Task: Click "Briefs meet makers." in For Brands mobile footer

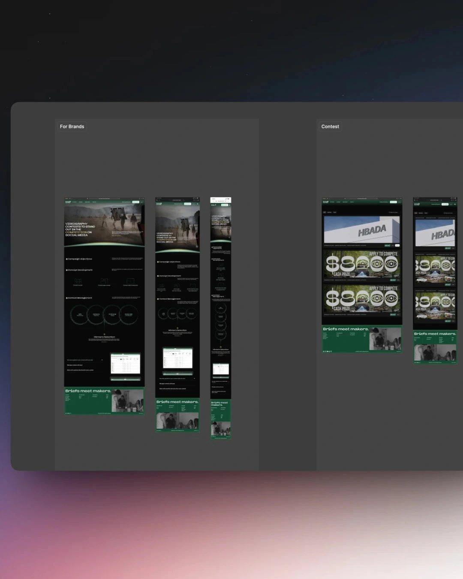Action: (219, 404)
